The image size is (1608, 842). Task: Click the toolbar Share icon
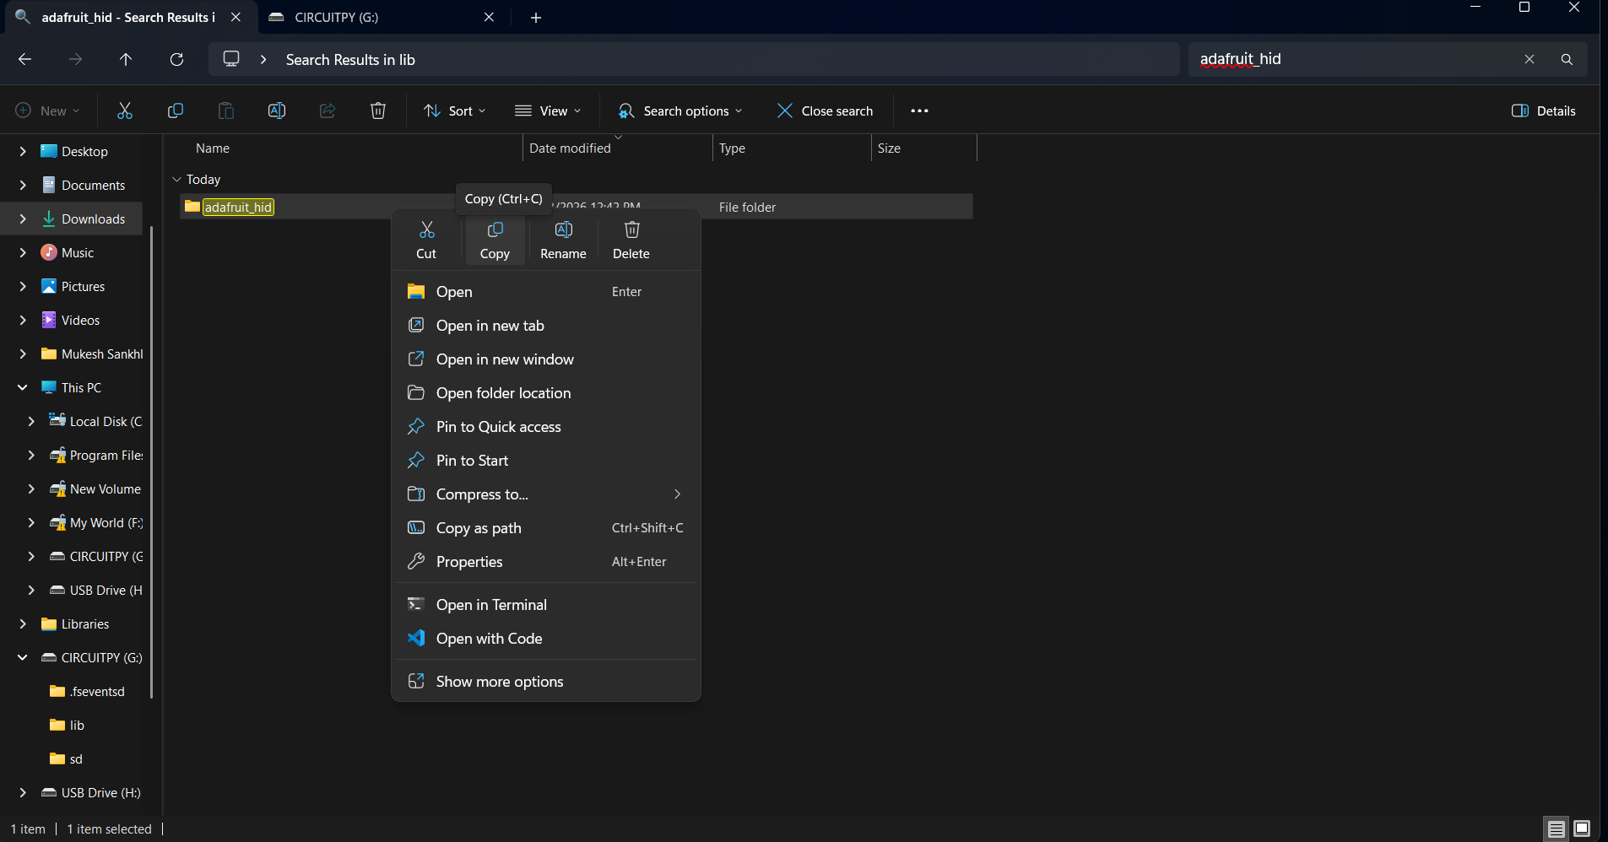pos(328,111)
